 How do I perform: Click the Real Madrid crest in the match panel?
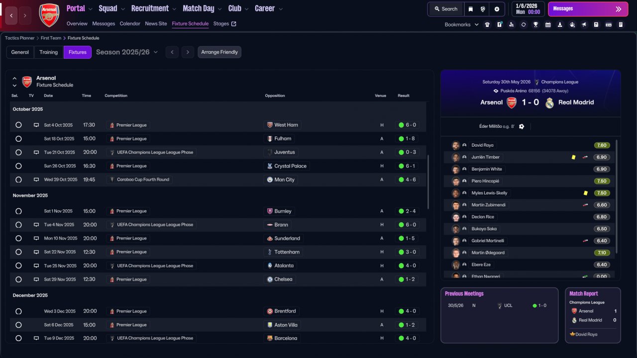pyautogui.click(x=549, y=102)
